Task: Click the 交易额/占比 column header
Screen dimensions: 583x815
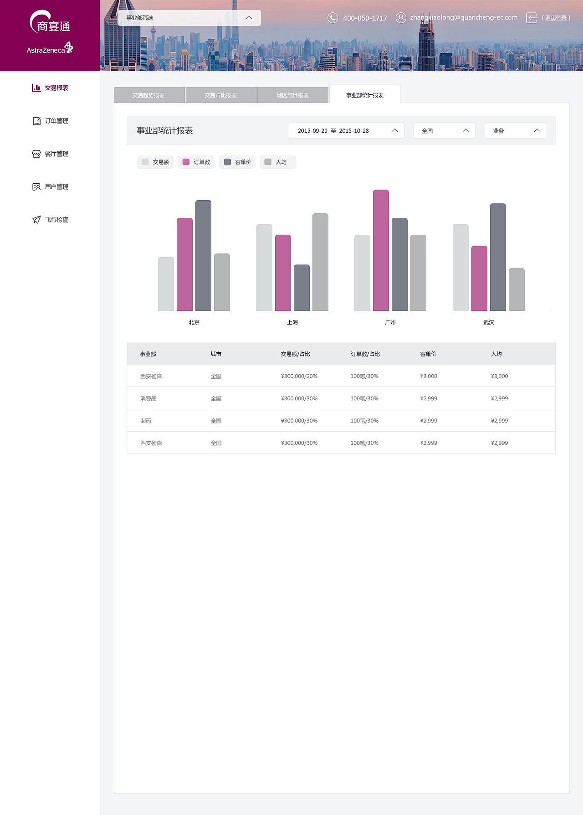Action: [x=295, y=354]
